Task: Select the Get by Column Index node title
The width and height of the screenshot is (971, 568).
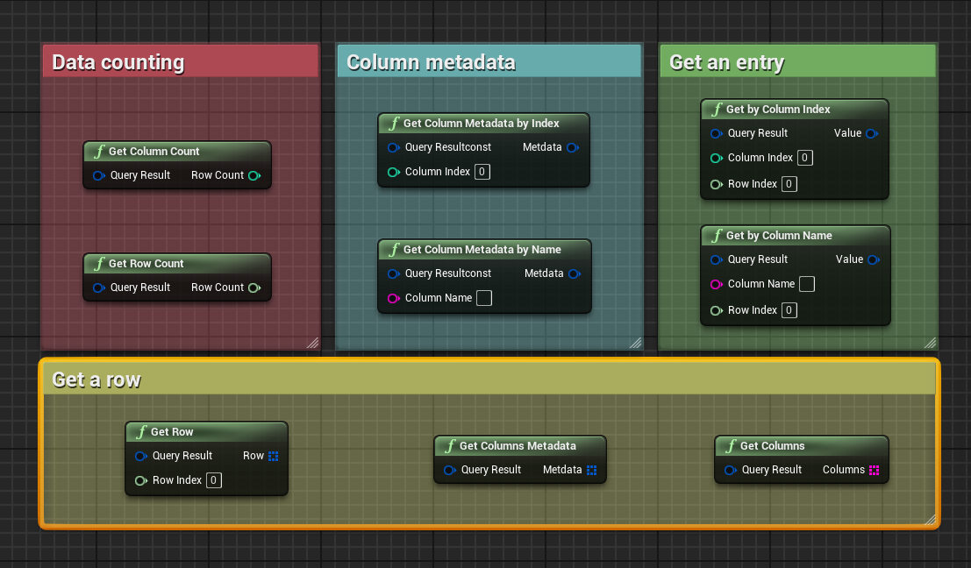Action: [778, 110]
